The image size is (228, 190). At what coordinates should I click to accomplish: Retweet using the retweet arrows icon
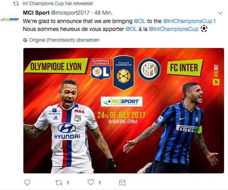click(59, 182)
